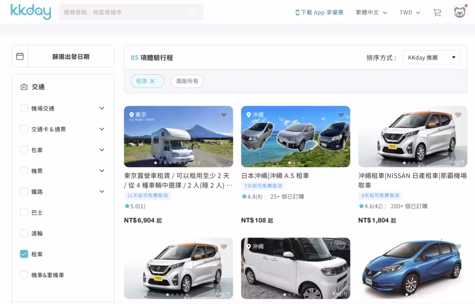Click 清除所有 button

click(187, 81)
